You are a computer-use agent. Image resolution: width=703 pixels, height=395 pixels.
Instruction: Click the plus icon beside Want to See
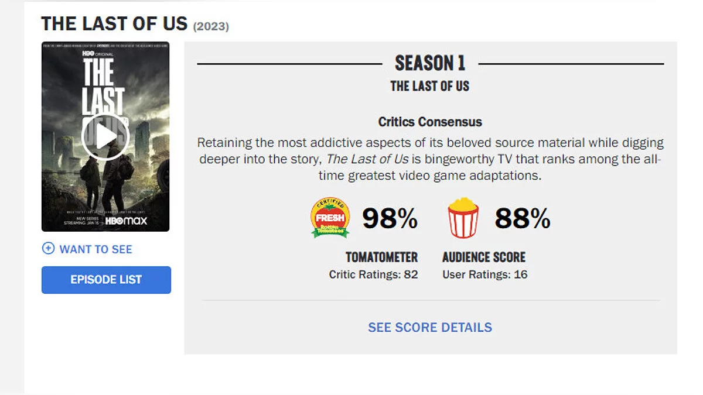(x=48, y=249)
